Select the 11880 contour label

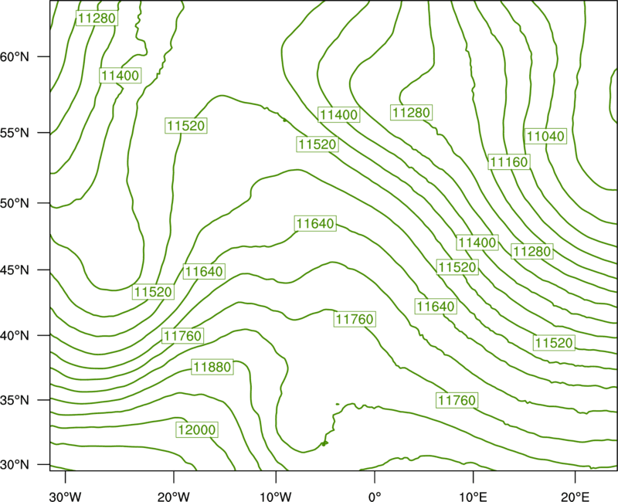[212, 368]
